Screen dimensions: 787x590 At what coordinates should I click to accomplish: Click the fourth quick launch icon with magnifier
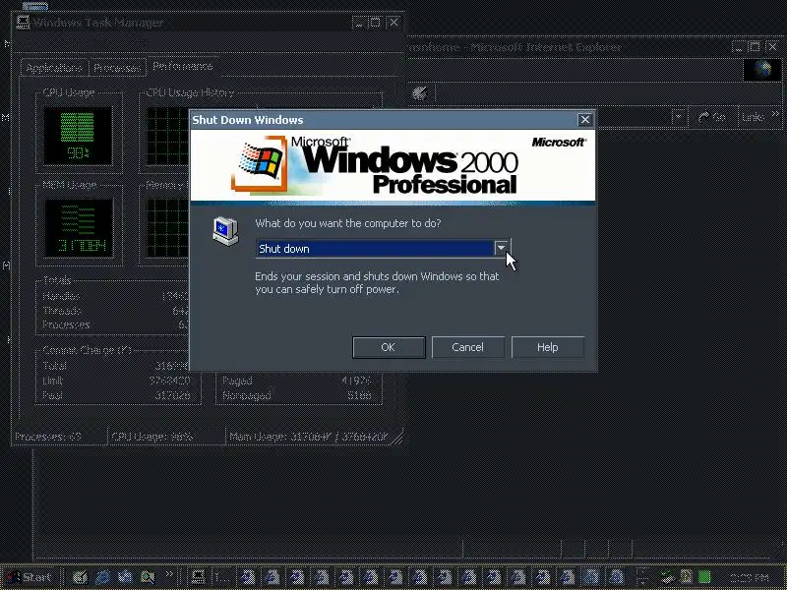(148, 577)
